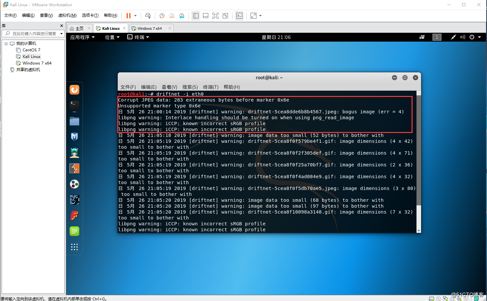Toggle full screen mode in VMware toolbar
The image size is (487, 301).
pyautogui.click(x=215, y=16)
